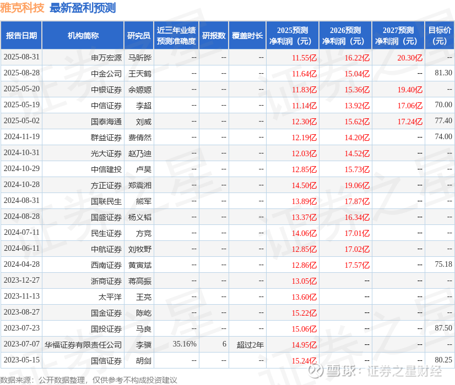The width and height of the screenshot is (455, 385).
Task: Select the 2027预测净利润 column header
Action: [398, 35]
